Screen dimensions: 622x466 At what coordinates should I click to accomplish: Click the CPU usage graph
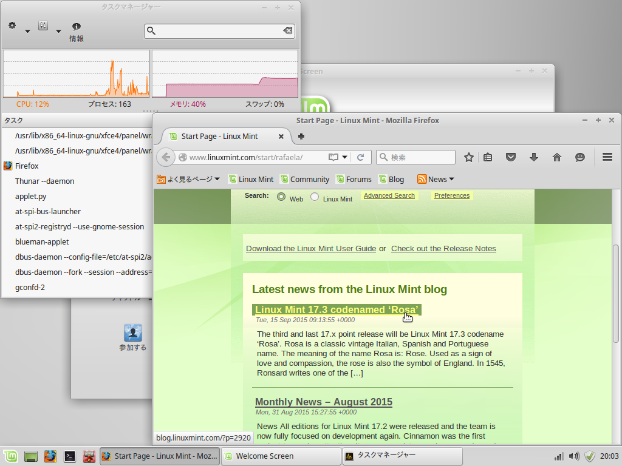76,73
